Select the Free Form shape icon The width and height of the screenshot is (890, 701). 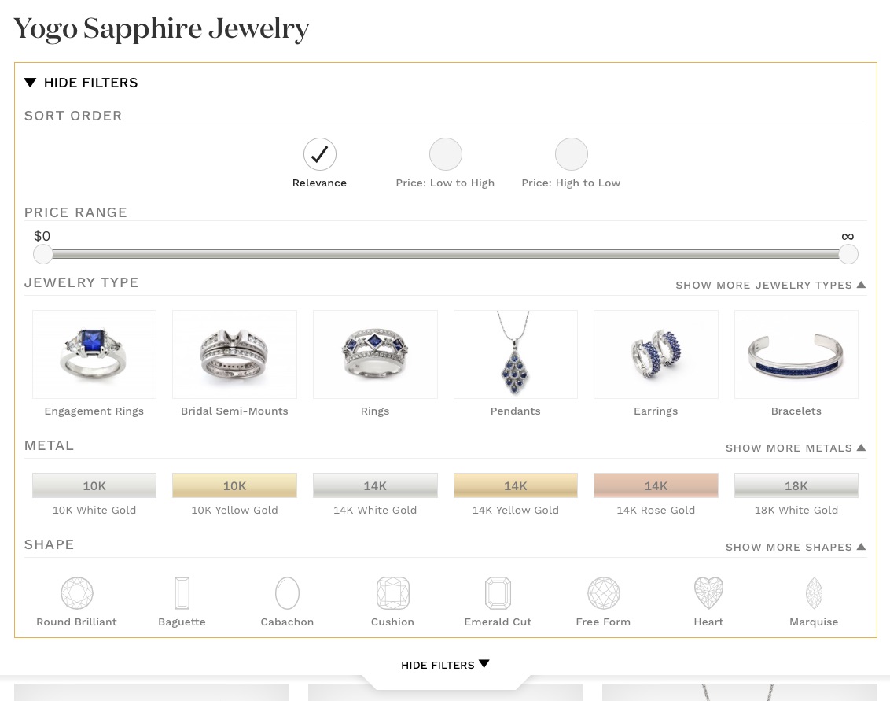tap(603, 593)
